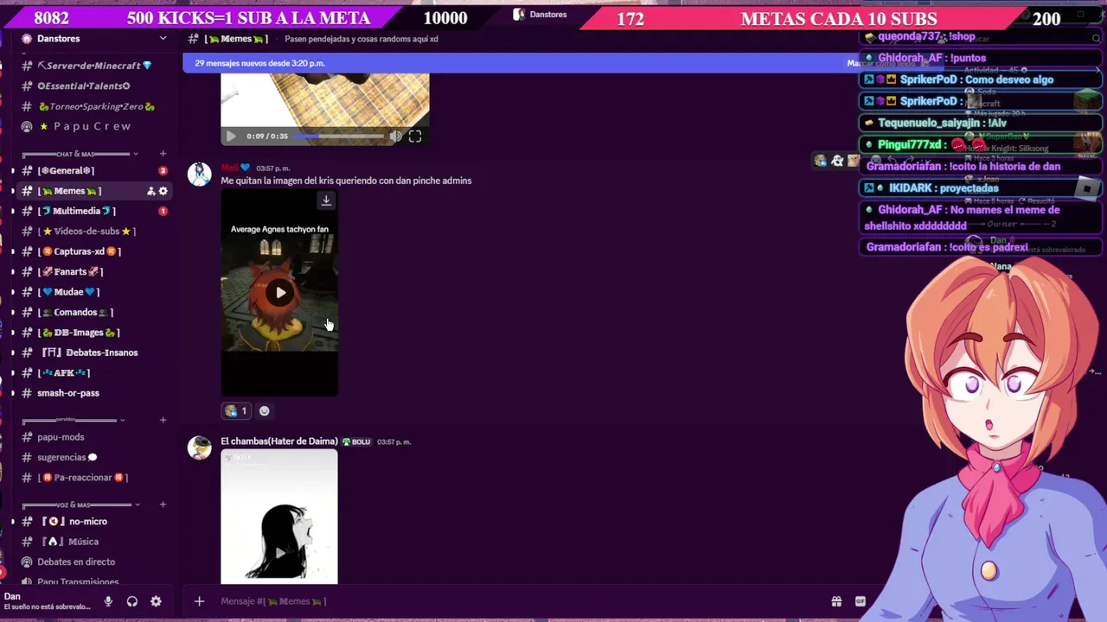This screenshot has height=622, width=1107.
Task: Open the no-micro channel
Action: (75, 522)
